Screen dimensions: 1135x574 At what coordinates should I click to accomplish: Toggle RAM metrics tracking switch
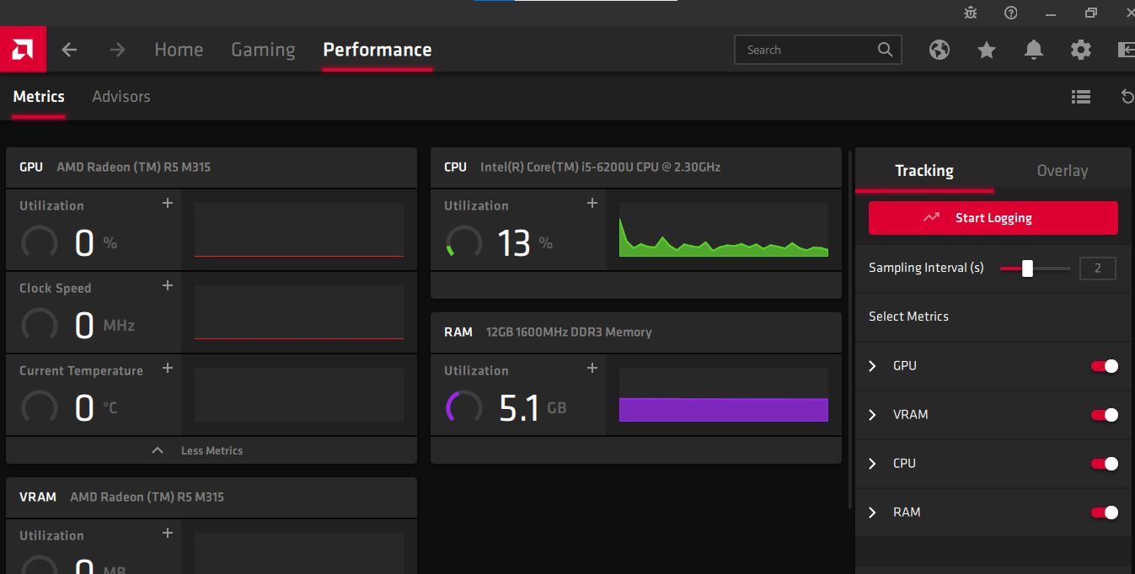[x=1105, y=513]
